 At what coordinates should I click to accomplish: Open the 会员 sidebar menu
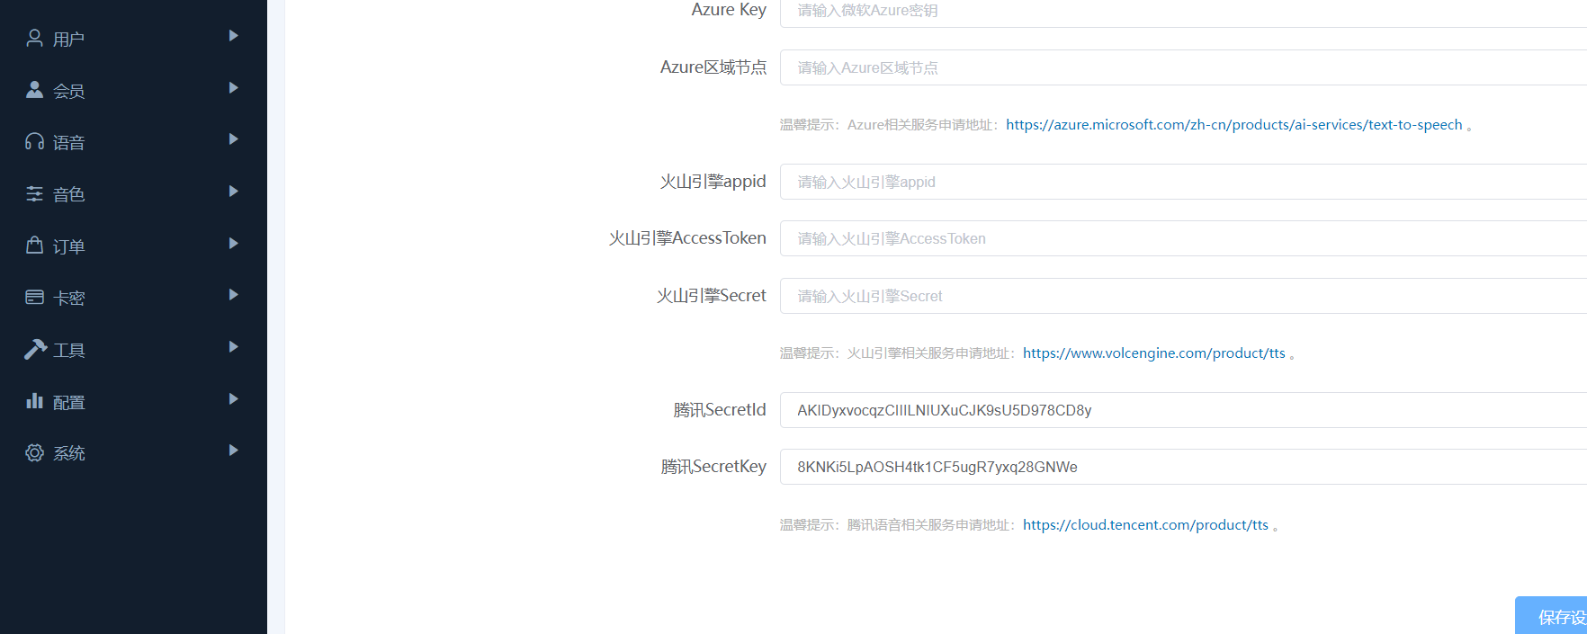click(x=133, y=90)
